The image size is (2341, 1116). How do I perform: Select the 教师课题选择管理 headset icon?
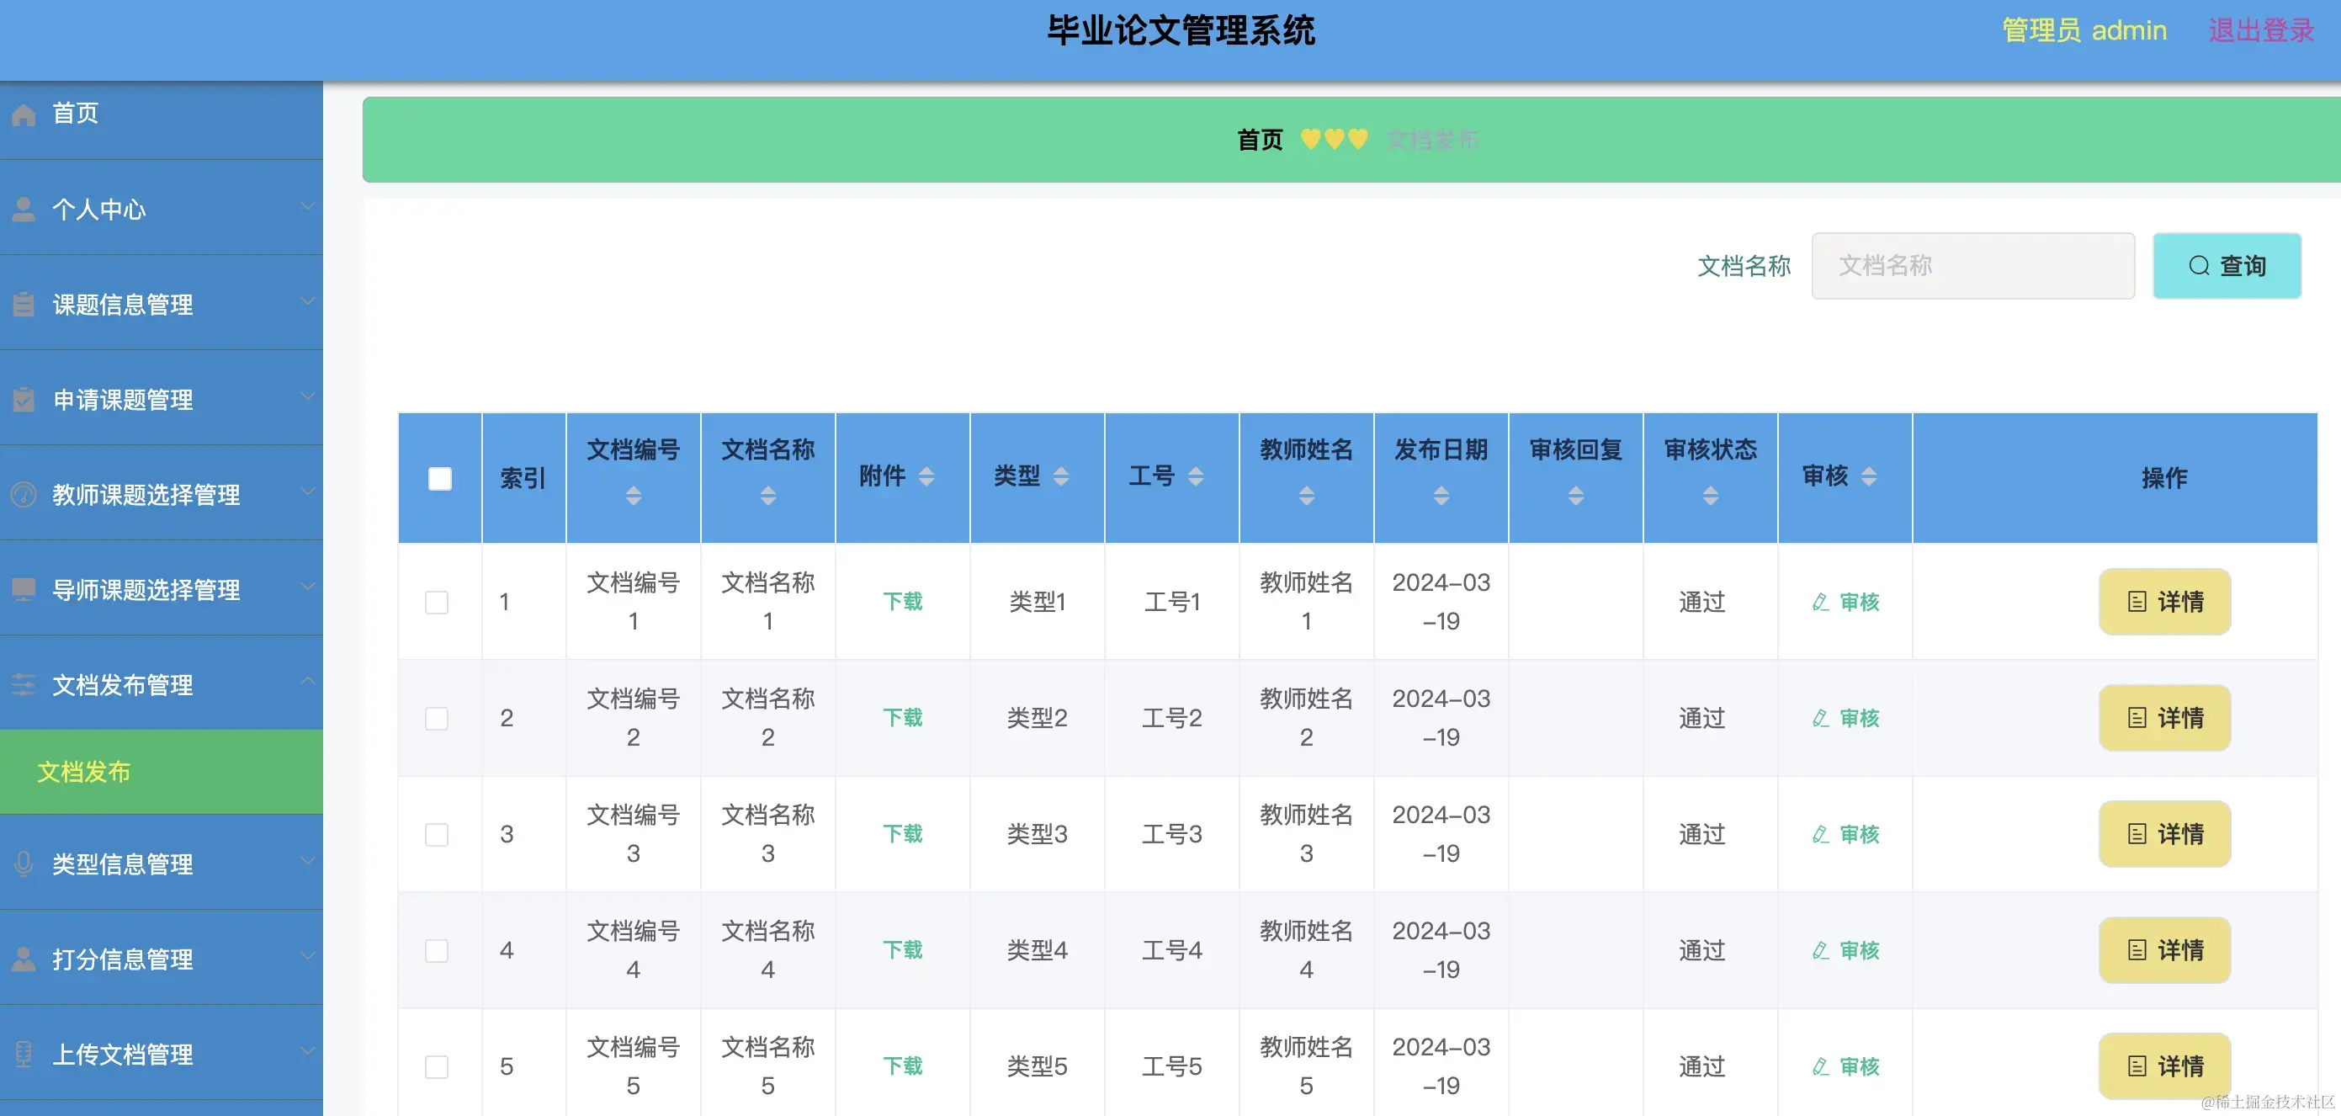tap(23, 495)
